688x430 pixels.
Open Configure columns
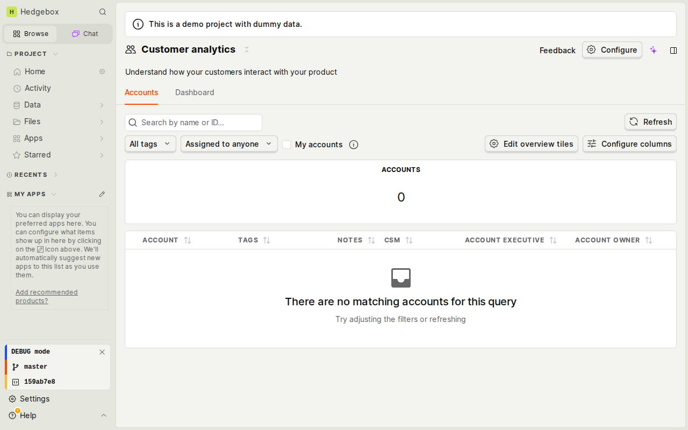tap(629, 144)
